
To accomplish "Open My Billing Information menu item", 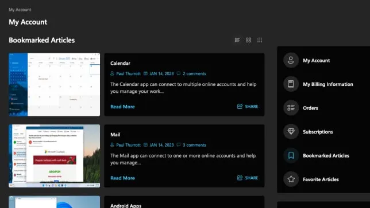I will pyautogui.click(x=328, y=84).
